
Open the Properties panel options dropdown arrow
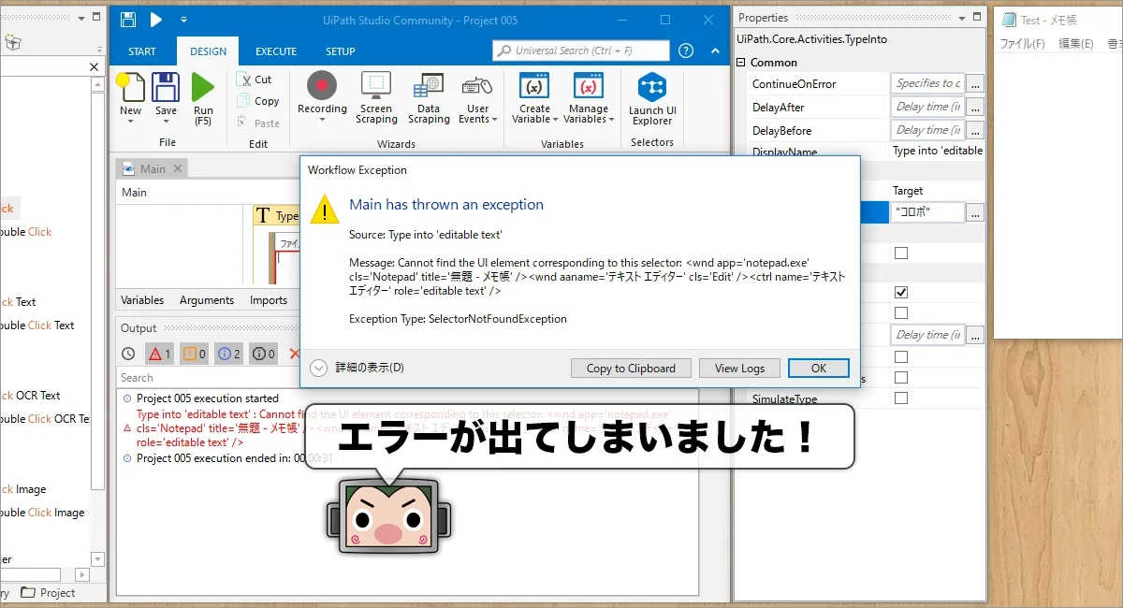(961, 18)
